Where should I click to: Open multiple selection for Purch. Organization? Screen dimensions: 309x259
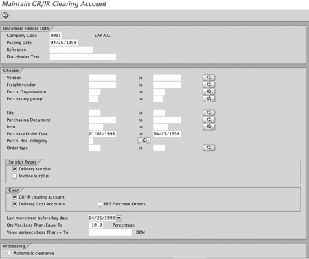(209, 91)
